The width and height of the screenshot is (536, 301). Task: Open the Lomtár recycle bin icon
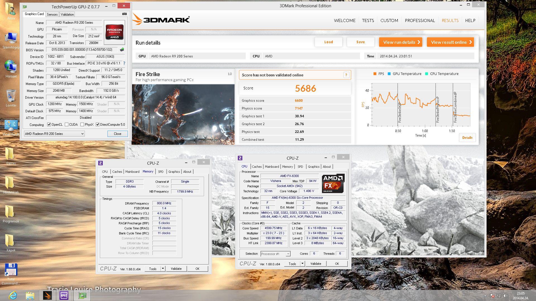point(11,98)
